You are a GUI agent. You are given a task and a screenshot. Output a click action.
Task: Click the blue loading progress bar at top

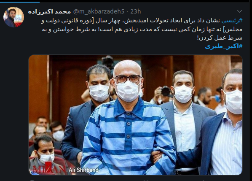tap(20, 2)
